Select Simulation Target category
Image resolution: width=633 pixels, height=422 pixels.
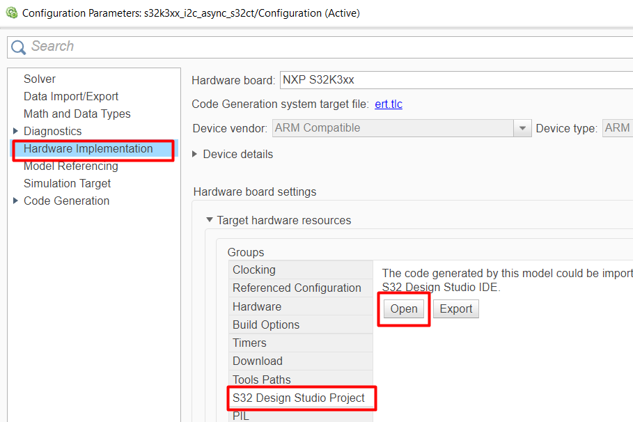(67, 184)
